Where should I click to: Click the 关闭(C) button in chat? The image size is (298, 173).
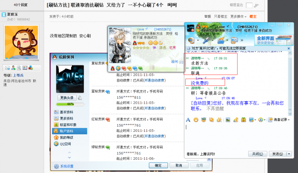pos(258,154)
